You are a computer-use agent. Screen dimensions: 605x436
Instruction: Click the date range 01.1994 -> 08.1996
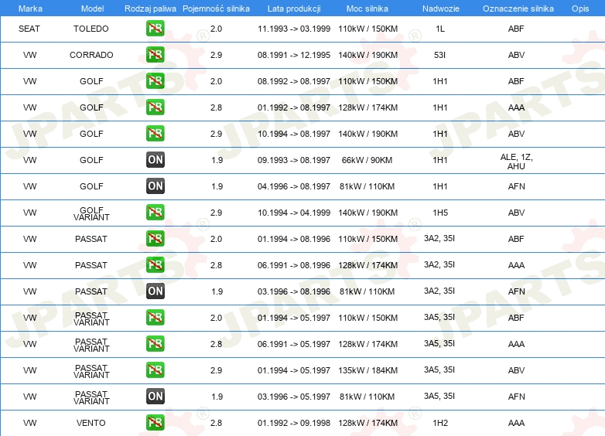click(294, 239)
